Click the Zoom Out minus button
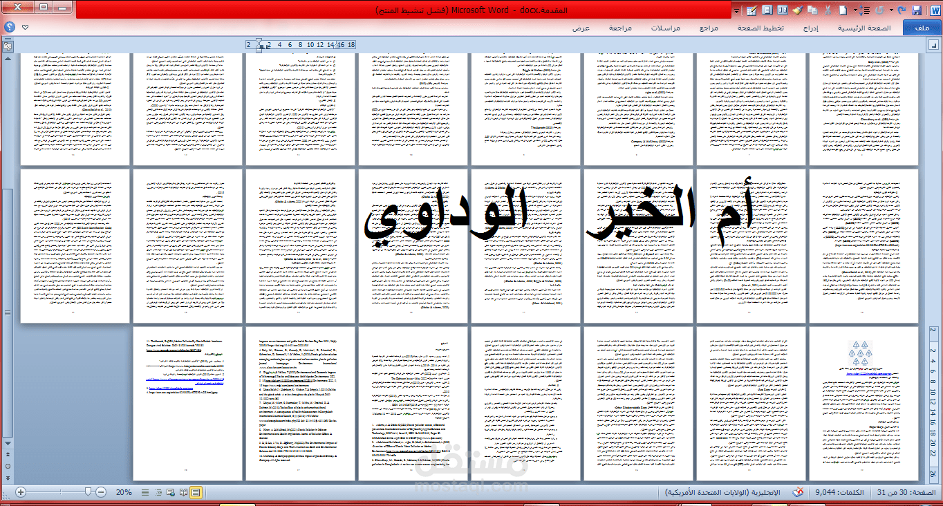 coord(101,492)
